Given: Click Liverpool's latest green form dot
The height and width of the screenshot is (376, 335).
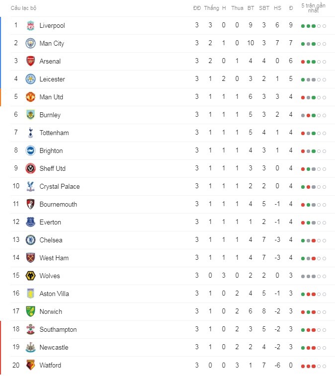Looking at the screenshot, I should point(314,26).
